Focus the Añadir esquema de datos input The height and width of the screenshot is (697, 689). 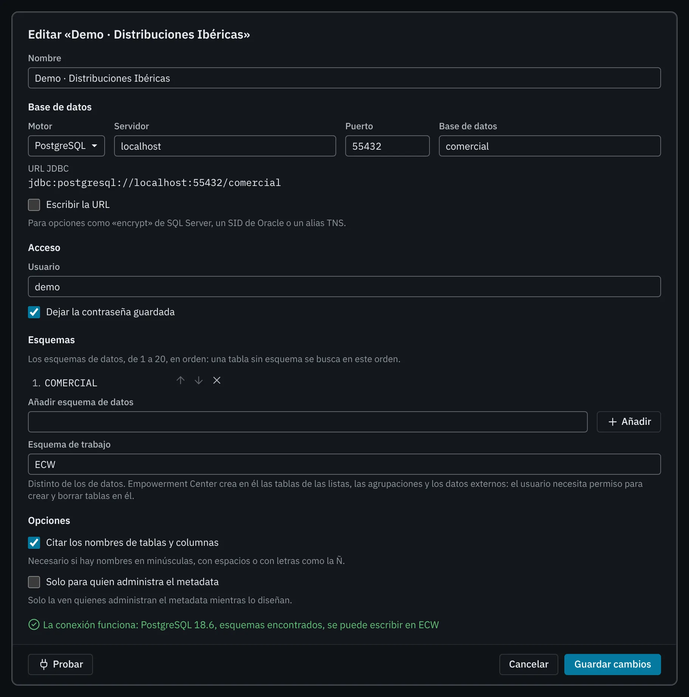click(308, 422)
